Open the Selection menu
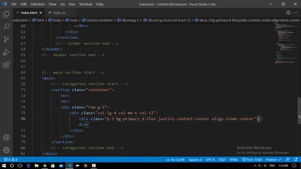Viewport: 301px width, 169px height. click(38, 4)
